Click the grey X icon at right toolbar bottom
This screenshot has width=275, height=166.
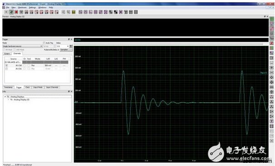click(272, 141)
